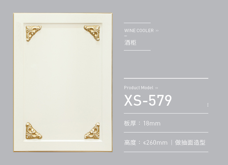
Task: Click the XS-579 model number
Action: point(148,100)
